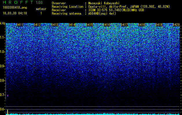182x115 pixels.
Task: Click the 'Receiving antenna' label
Action: coord(67,14)
